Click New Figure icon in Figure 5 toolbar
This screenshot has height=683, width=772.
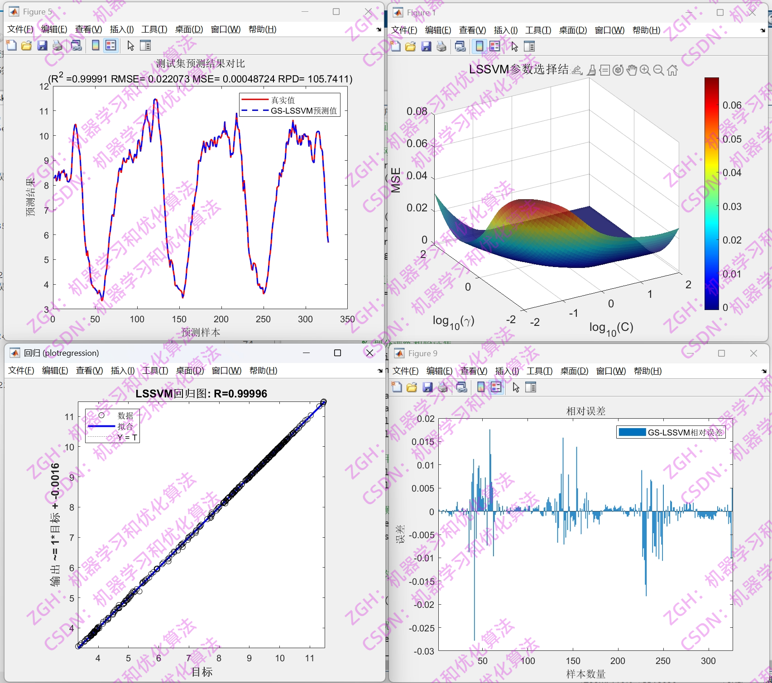click(x=12, y=45)
